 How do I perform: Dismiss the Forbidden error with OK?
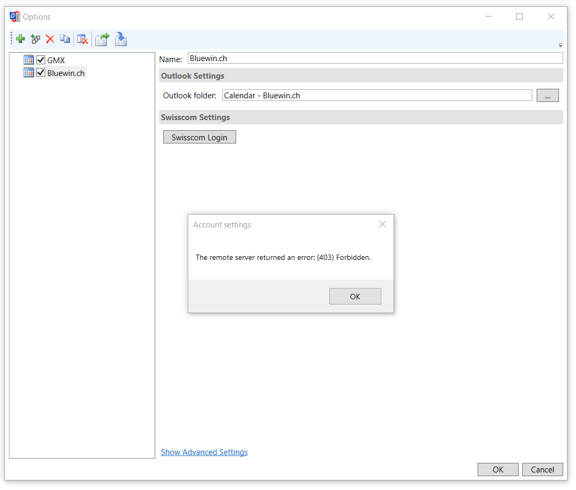355,296
